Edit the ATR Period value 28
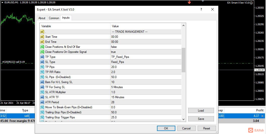The image size is (266, 134). (x=146, y=102)
